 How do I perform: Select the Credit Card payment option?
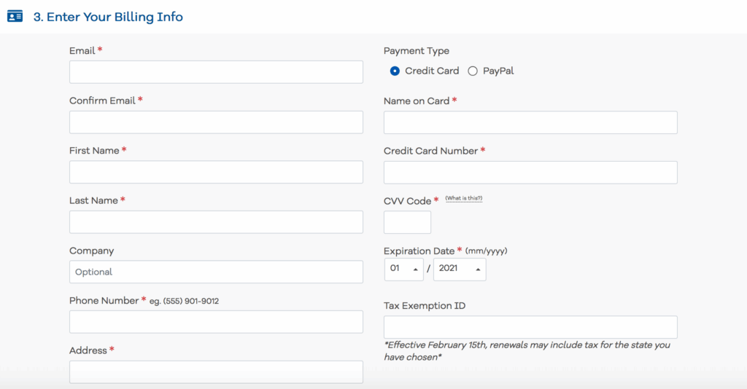click(x=395, y=71)
